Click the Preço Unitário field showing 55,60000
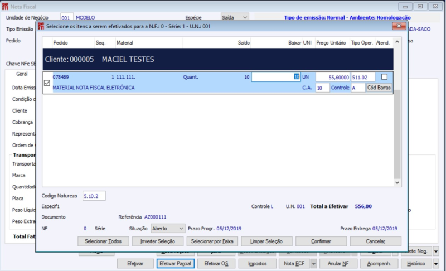The image size is (446, 271). (333, 77)
